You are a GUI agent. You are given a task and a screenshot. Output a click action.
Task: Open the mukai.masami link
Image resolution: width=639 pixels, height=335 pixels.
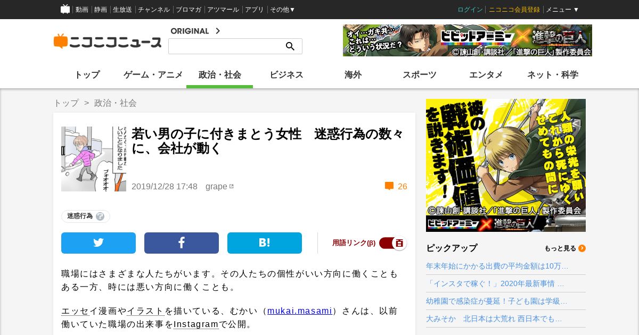(x=300, y=311)
